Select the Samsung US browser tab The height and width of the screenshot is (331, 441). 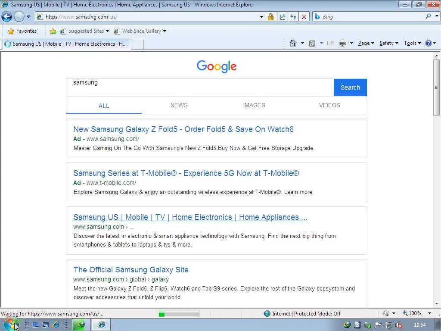(67, 44)
